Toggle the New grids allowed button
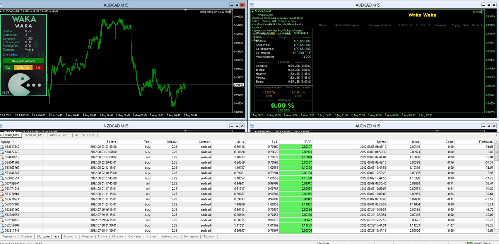The image size is (499, 244). (23, 61)
